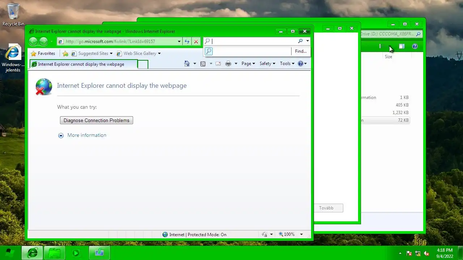Click the Explorer Help question mark icon

pyautogui.click(x=415, y=46)
